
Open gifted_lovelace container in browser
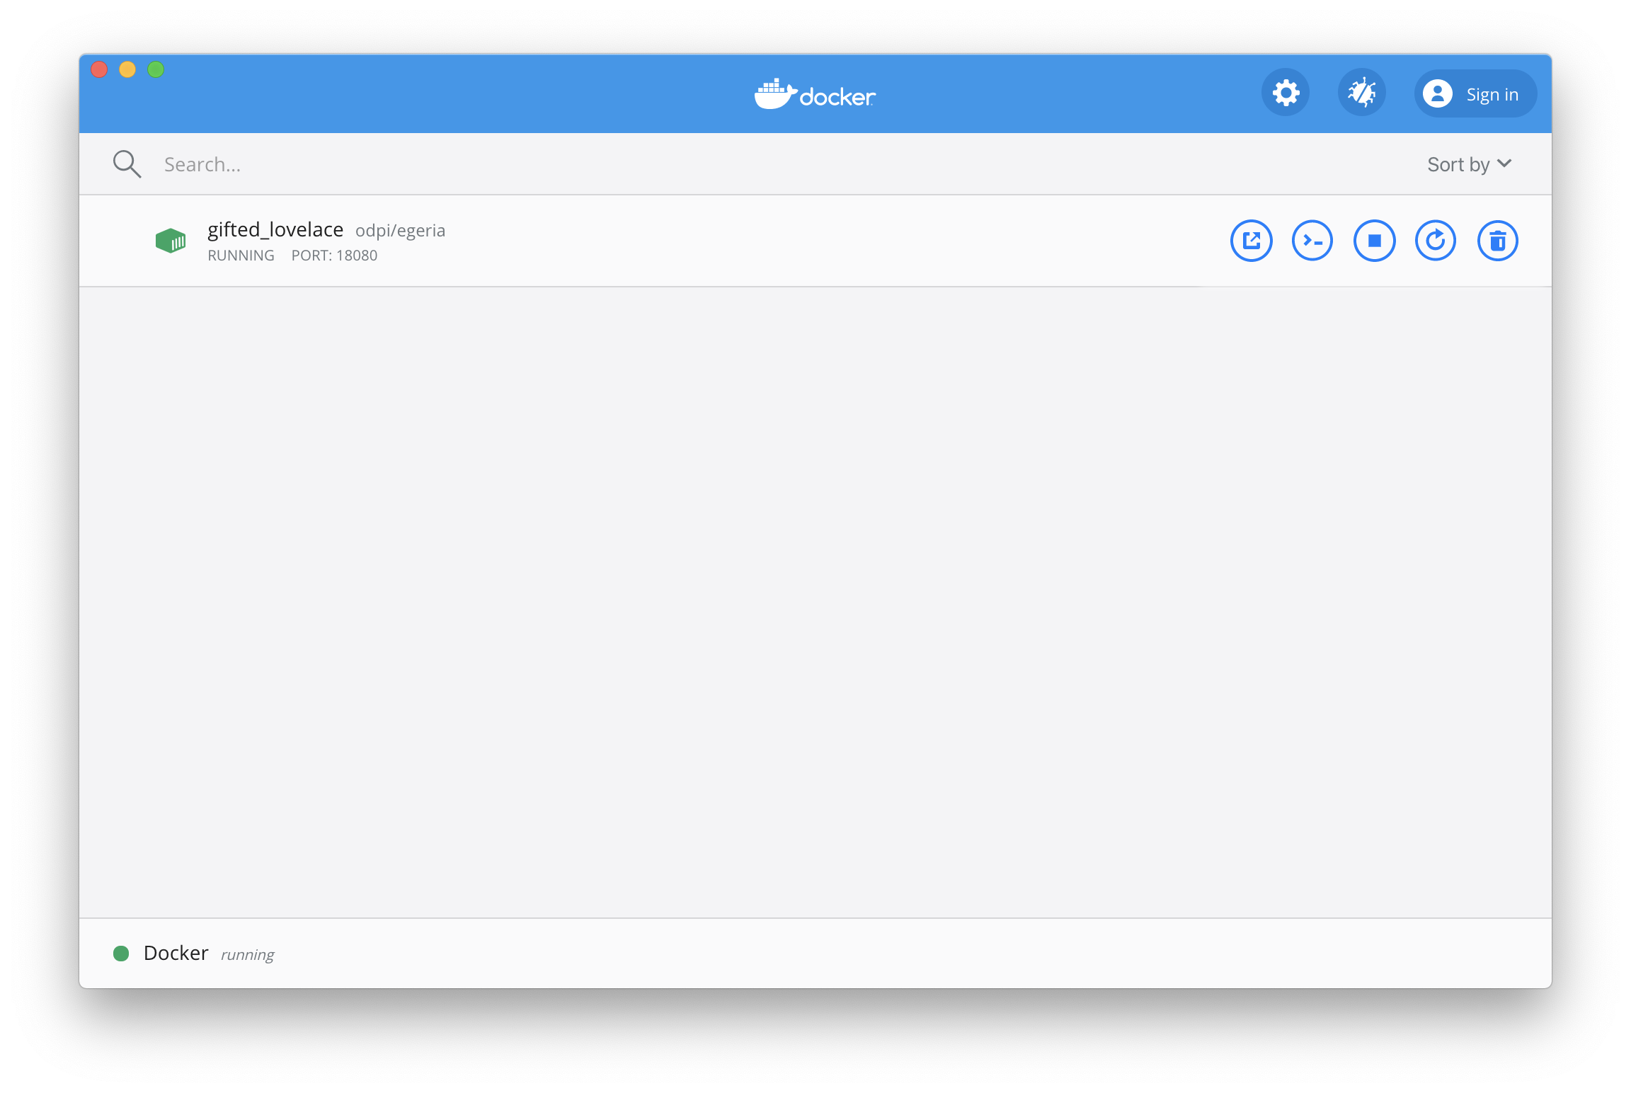pos(1251,241)
